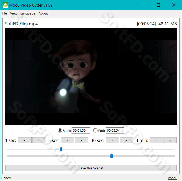Click the window resize grip corner
The height and width of the screenshot is (181, 182).
(180, 179)
